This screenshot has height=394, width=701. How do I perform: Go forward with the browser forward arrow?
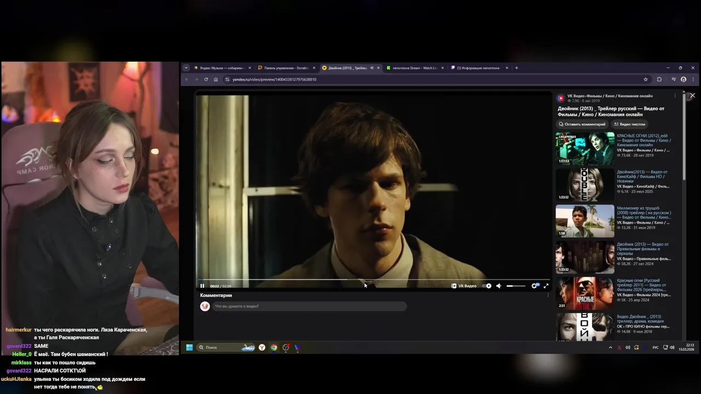196,79
